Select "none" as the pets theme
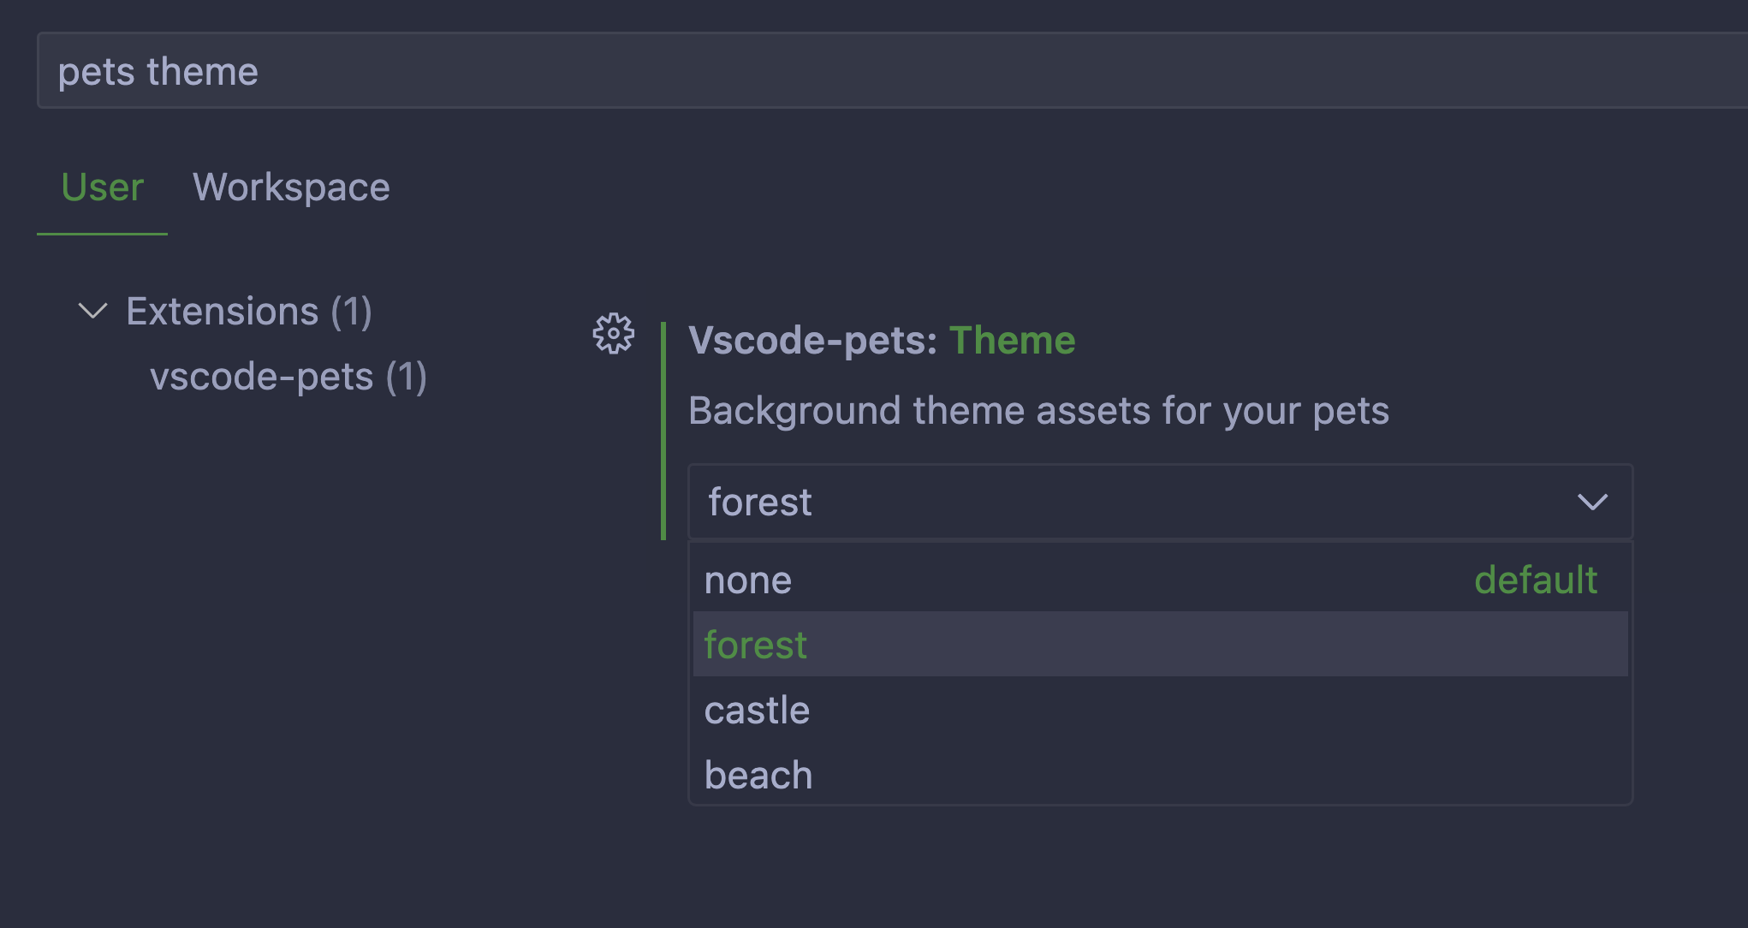 [x=747, y=580]
